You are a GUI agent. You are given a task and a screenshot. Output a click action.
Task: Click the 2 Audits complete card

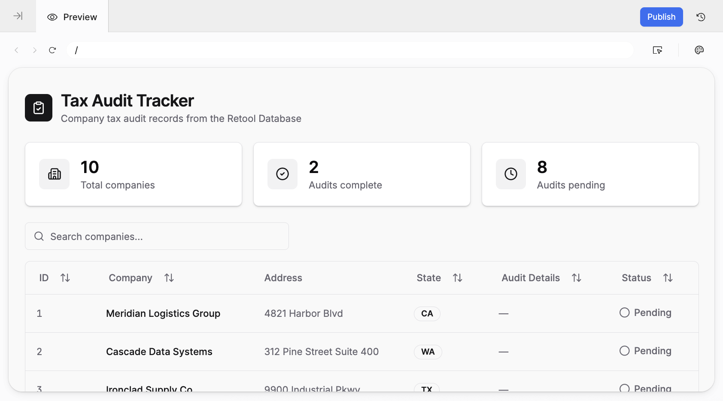pyautogui.click(x=362, y=174)
